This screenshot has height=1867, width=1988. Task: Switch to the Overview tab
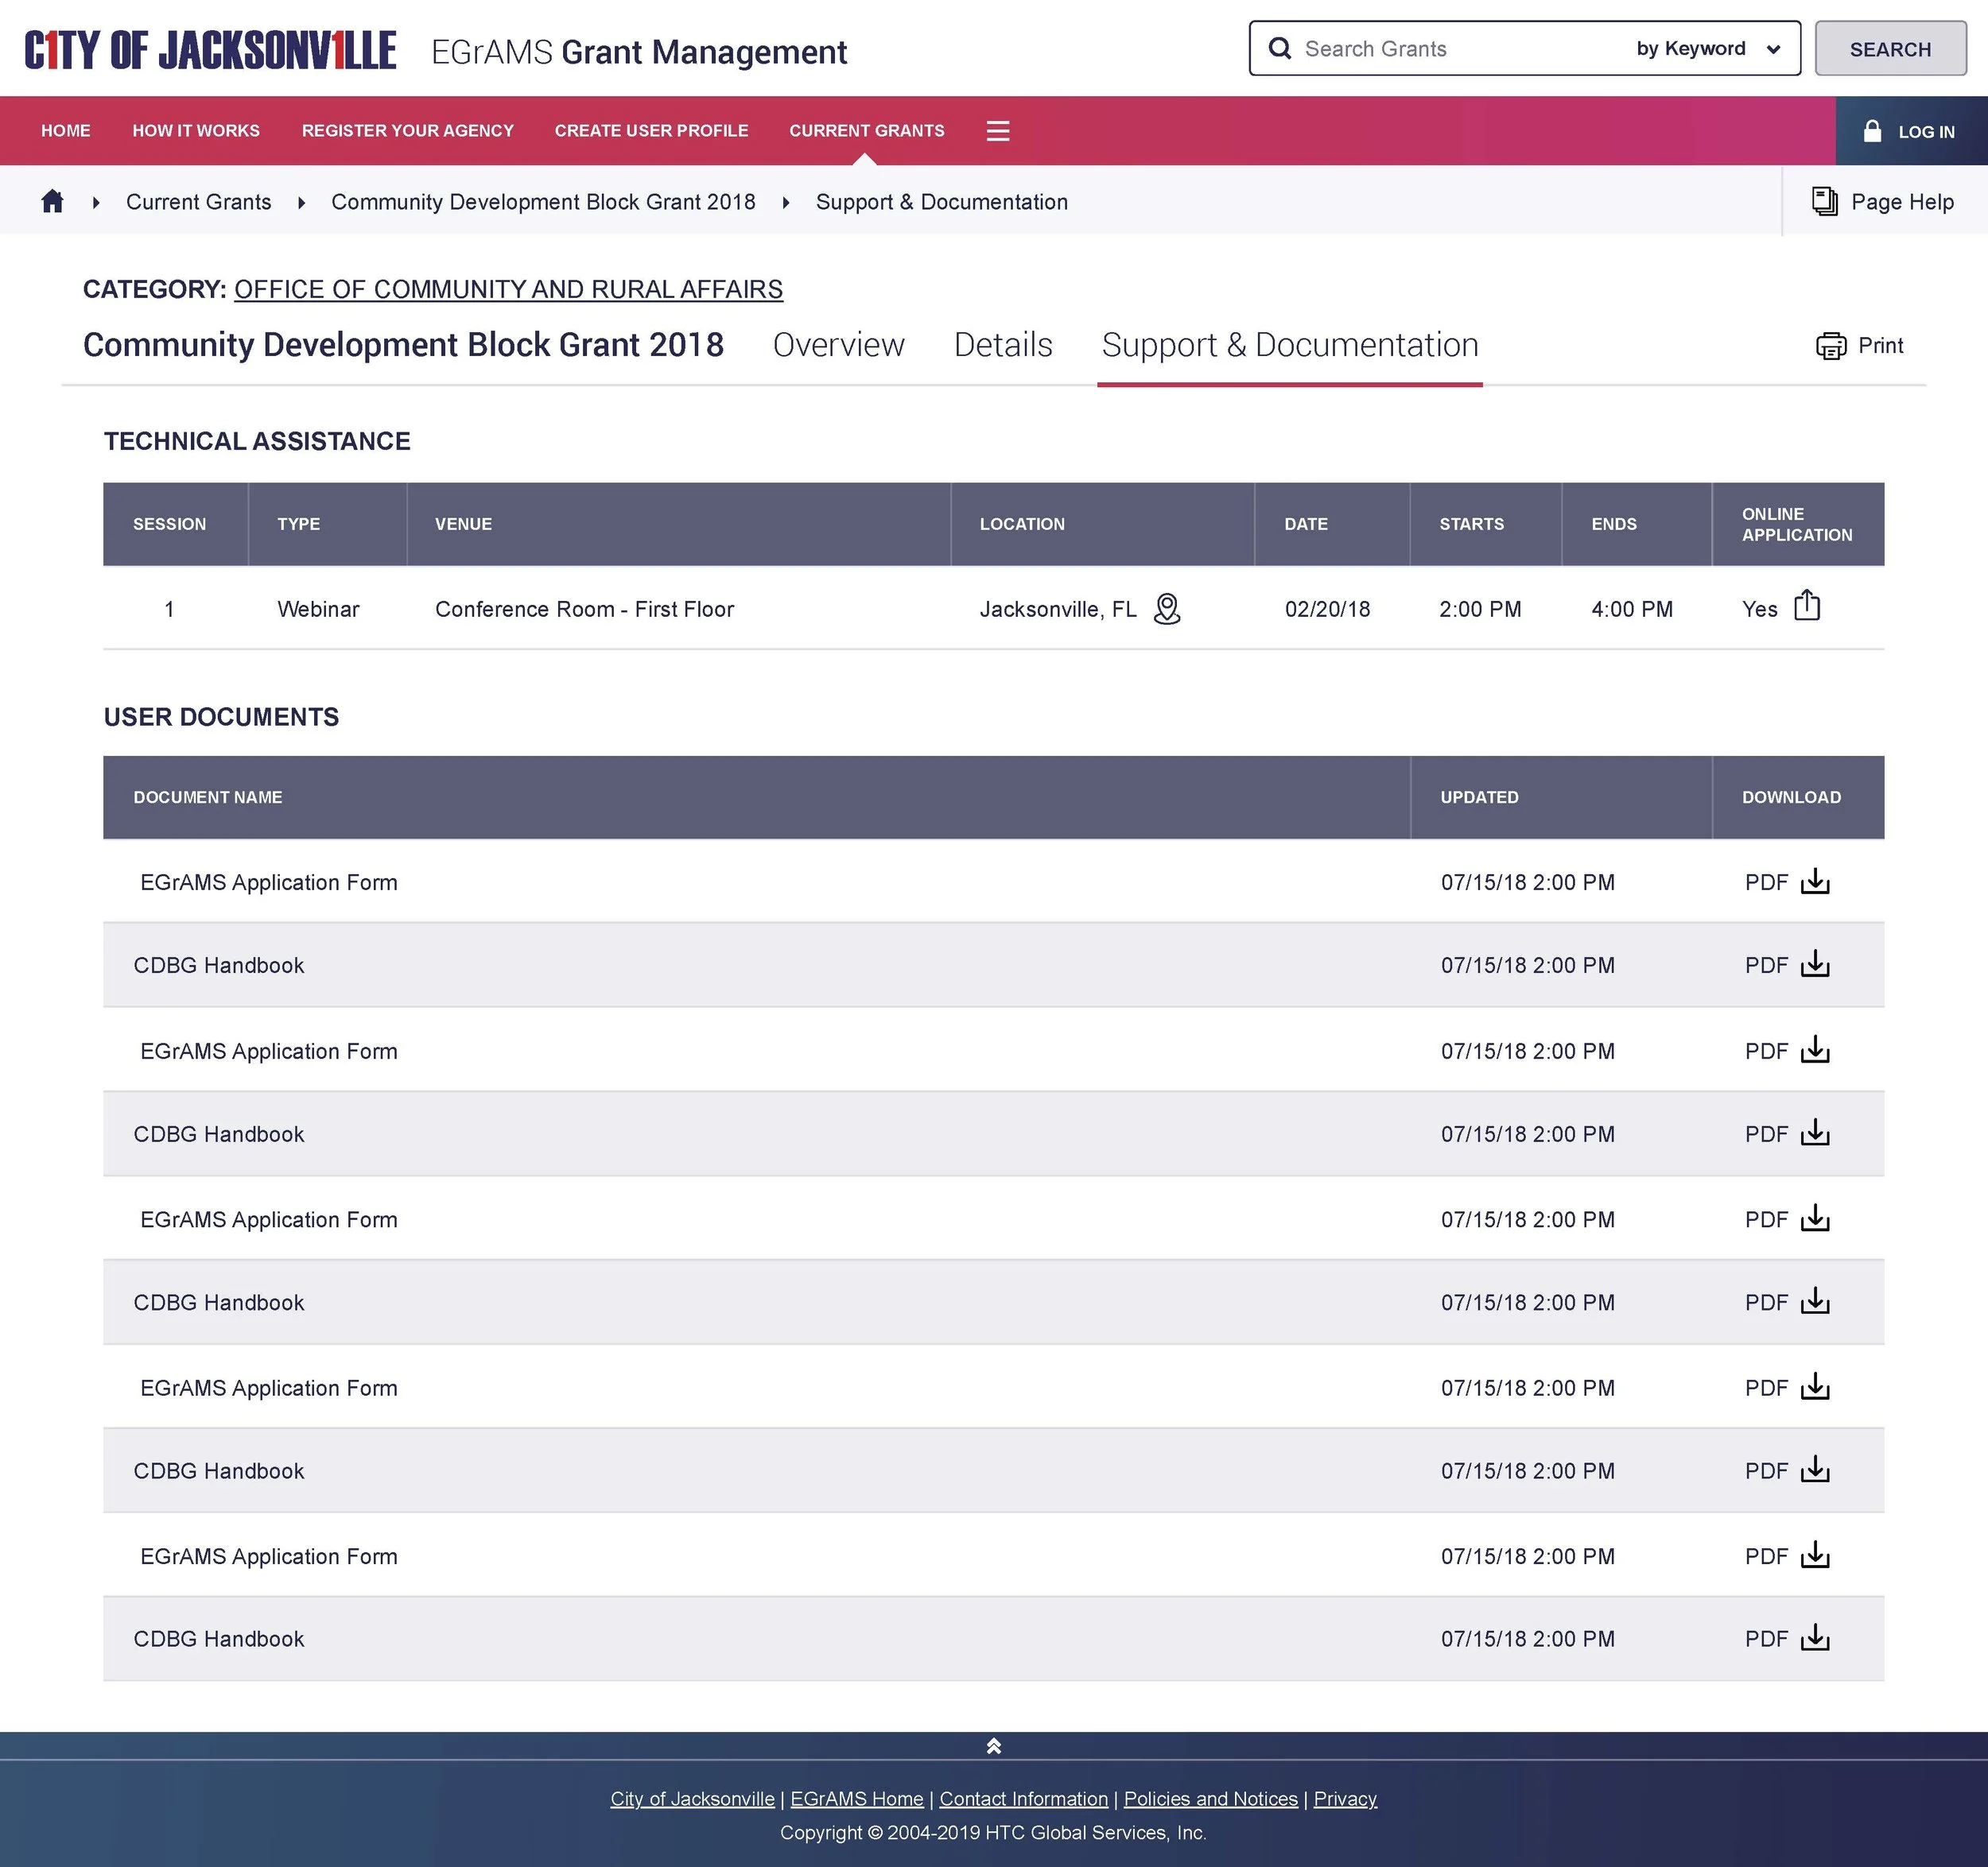838,345
